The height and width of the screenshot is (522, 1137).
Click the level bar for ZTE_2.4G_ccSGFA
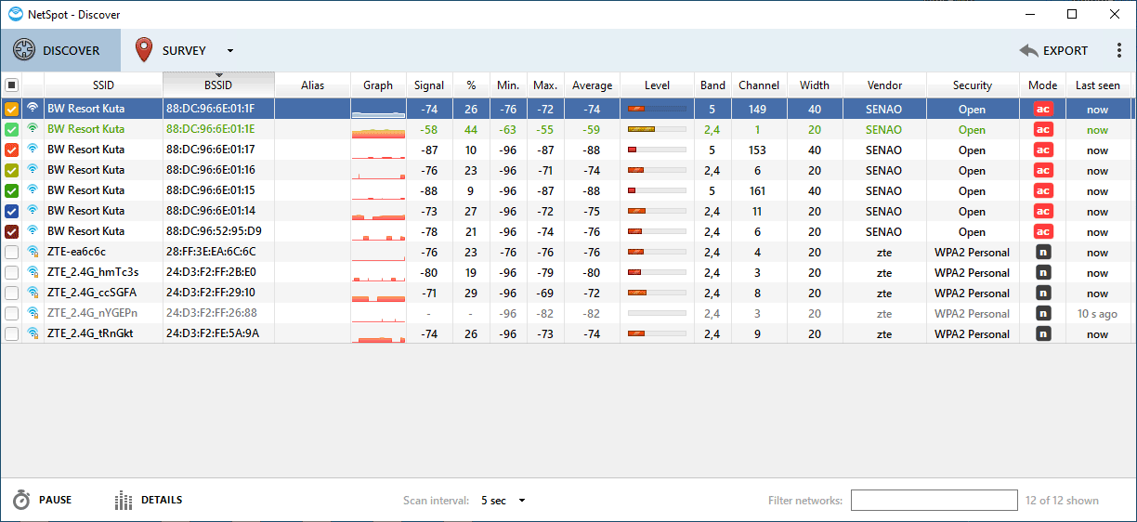pos(657,293)
